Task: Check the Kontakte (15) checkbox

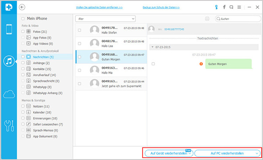Action: coord(23,69)
